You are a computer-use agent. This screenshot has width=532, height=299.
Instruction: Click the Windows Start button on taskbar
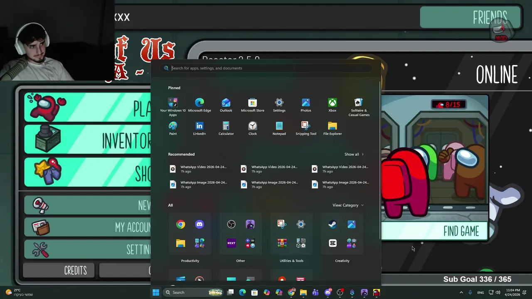pos(156,292)
